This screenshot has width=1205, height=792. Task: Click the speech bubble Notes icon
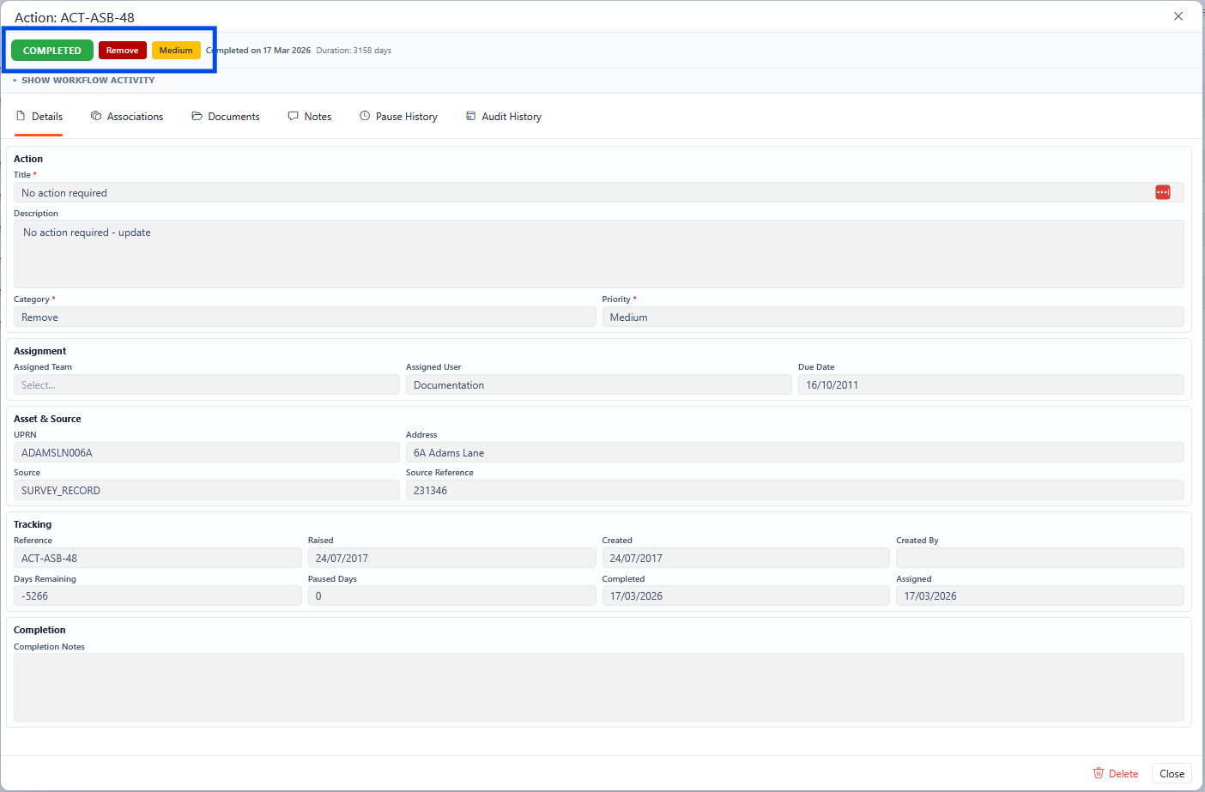(x=294, y=116)
